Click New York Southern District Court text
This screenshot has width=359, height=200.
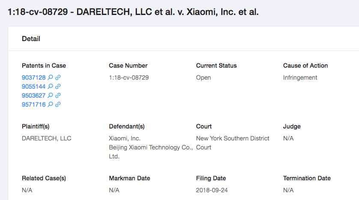pyautogui.click(x=233, y=143)
